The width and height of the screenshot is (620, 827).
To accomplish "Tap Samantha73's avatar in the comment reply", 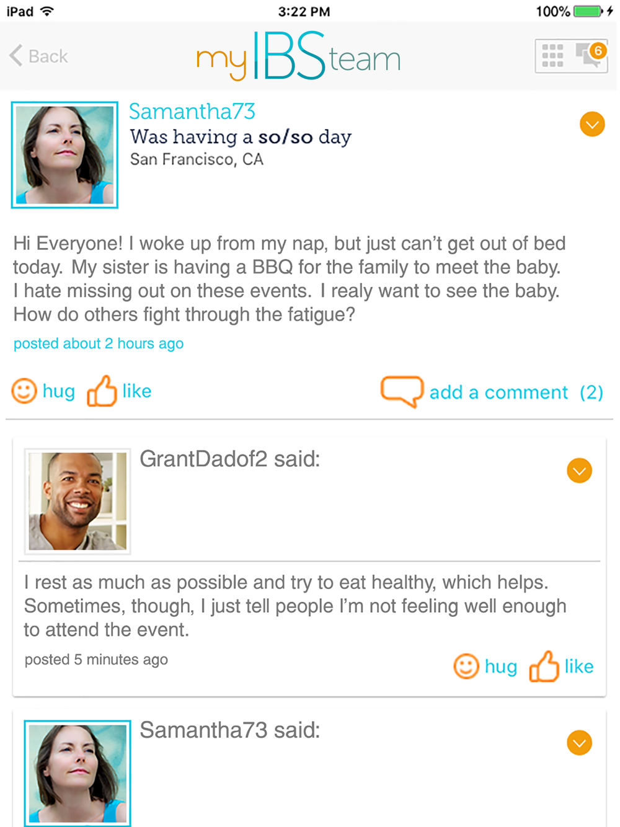I will (77, 772).
